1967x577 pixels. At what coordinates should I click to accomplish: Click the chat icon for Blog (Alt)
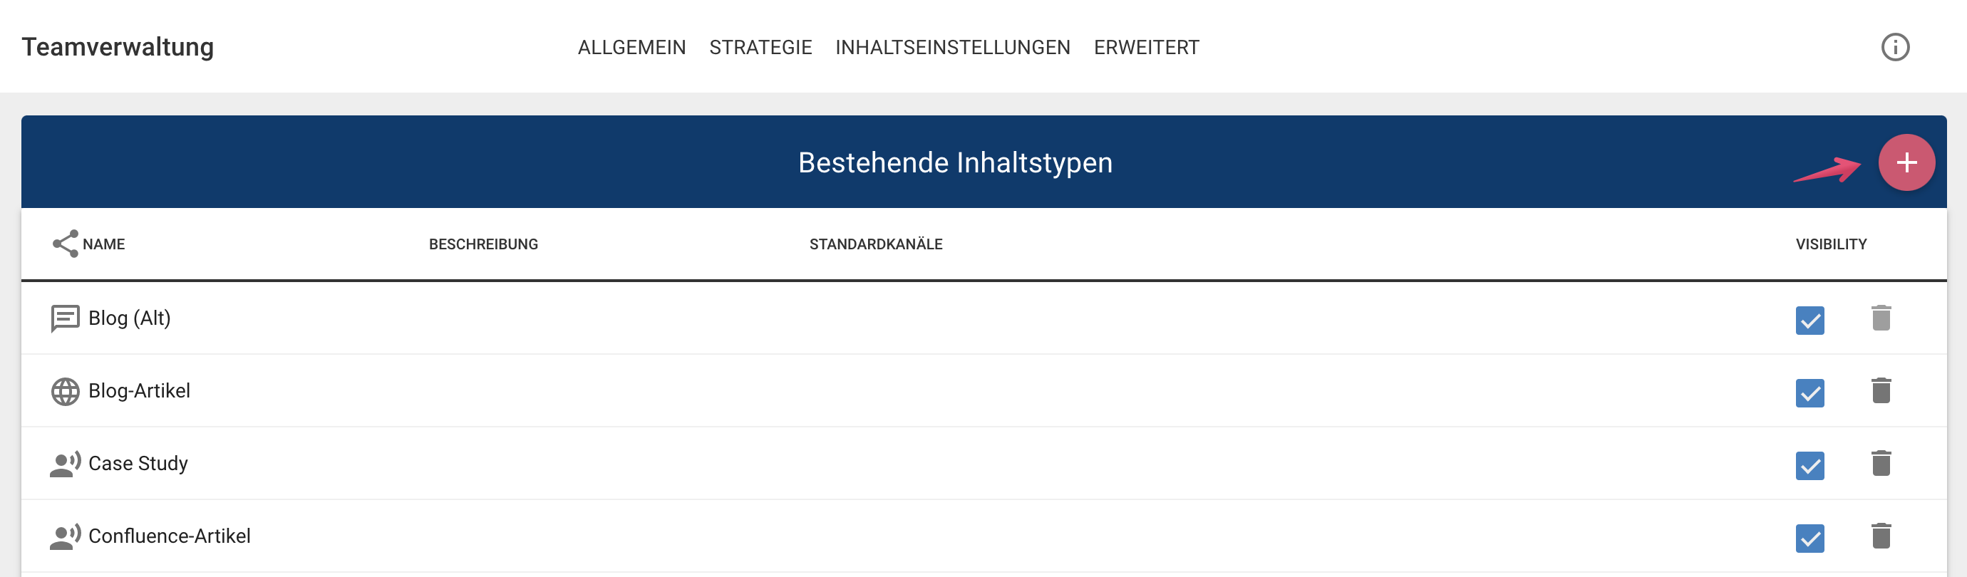[x=65, y=318]
